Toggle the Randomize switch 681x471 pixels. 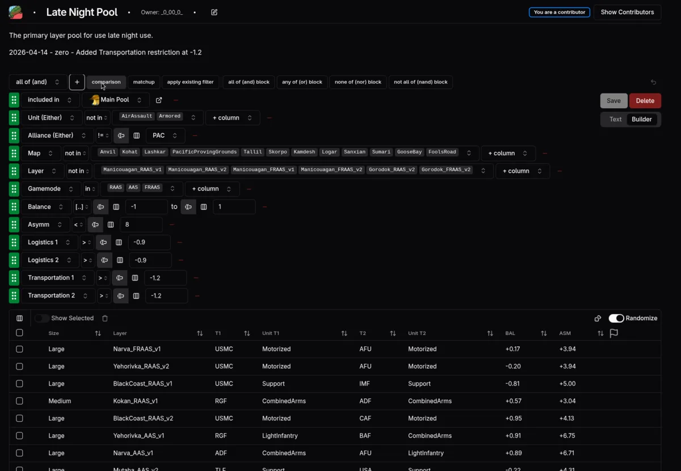(x=616, y=319)
